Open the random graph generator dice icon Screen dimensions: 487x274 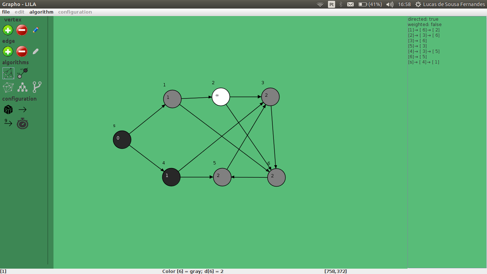click(8, 109)
